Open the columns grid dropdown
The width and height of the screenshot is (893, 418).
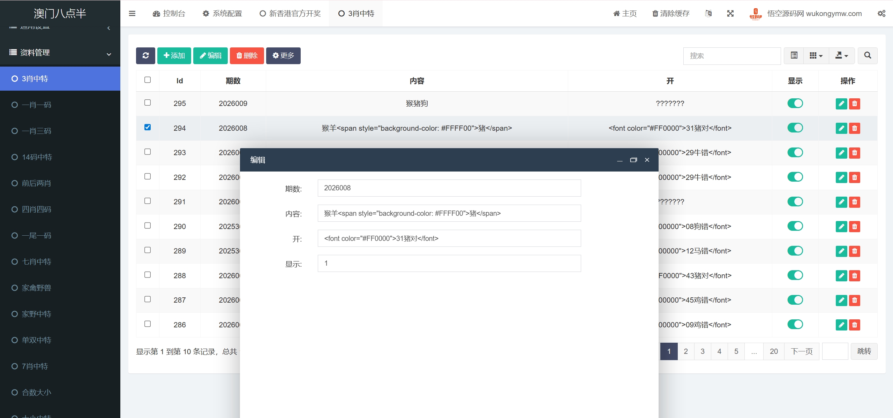(816, 55)
